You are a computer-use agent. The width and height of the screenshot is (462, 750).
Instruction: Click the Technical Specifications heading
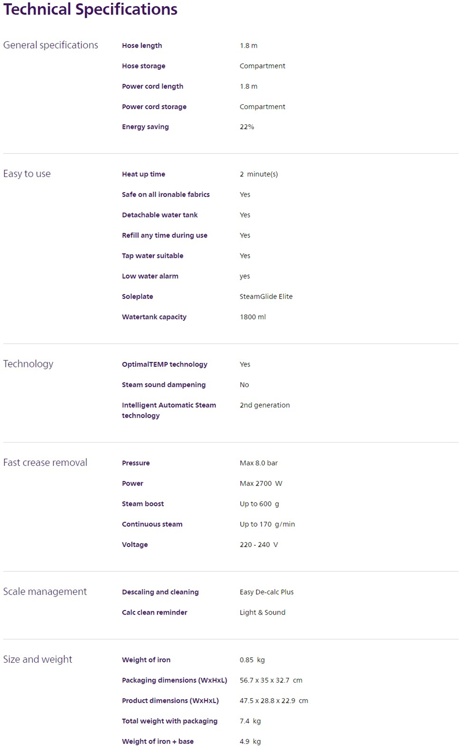point(91,10)
